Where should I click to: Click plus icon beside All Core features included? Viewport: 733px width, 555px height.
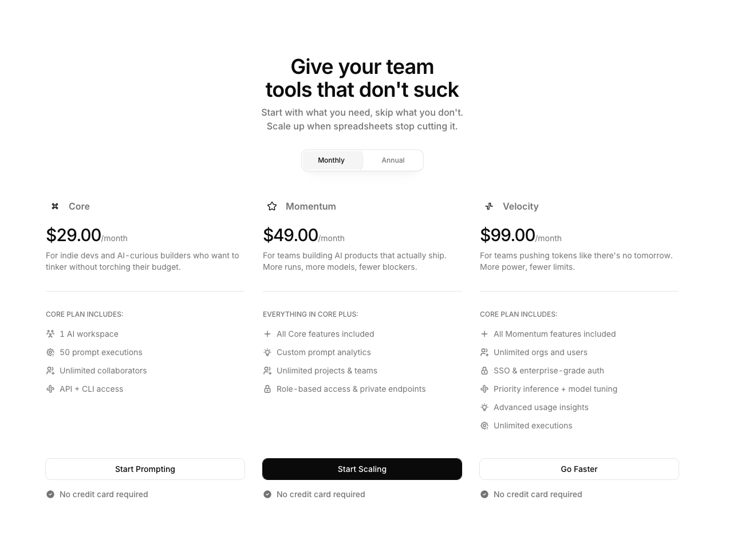[267, 334]
